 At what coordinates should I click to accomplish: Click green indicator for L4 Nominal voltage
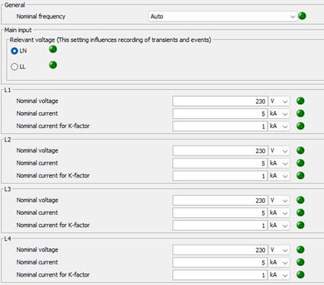click(x=300, y=250)
